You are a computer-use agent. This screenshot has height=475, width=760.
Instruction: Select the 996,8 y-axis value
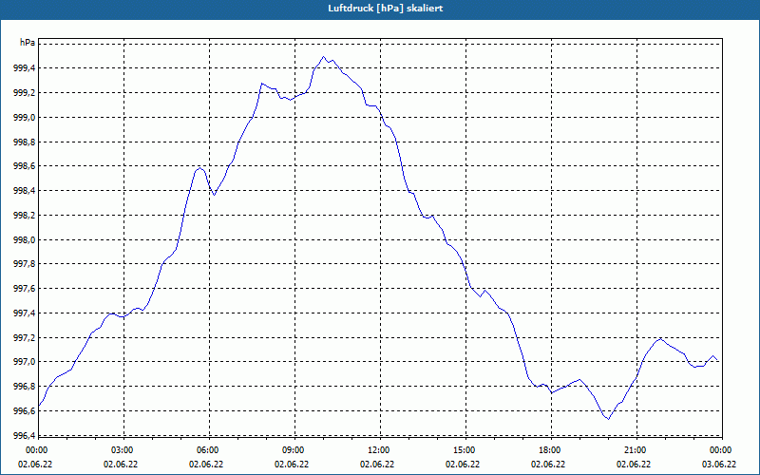coord(25,387)
